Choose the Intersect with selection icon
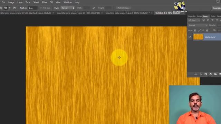Image resolution: width=221 pixels, height=124 pixels. 14,8
